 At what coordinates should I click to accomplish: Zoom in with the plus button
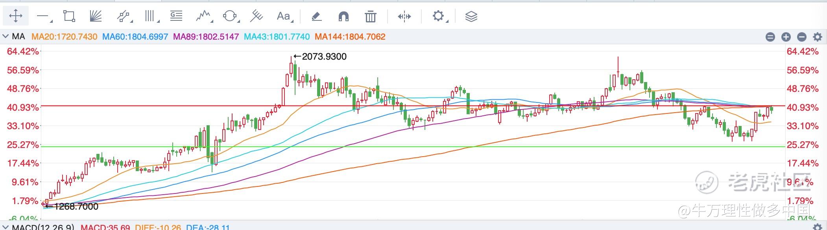point(786,37)
